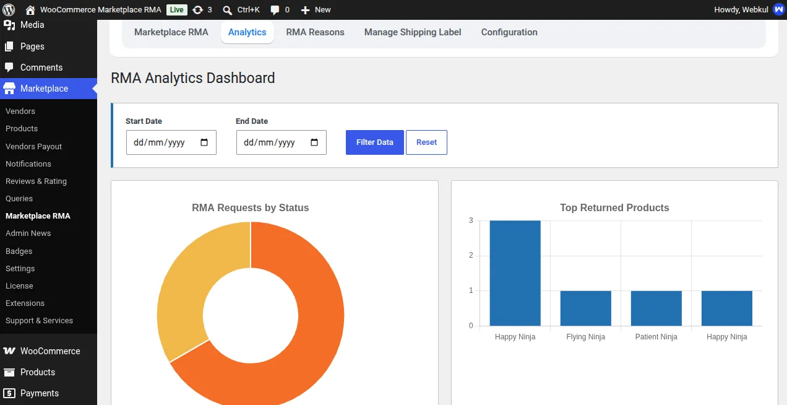Open the Queries submenu link
This screenshot has width=787, height=405.
[19, 199]
